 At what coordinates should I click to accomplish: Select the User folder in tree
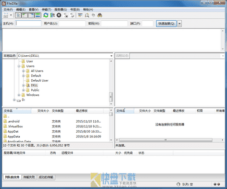point(29,61)
